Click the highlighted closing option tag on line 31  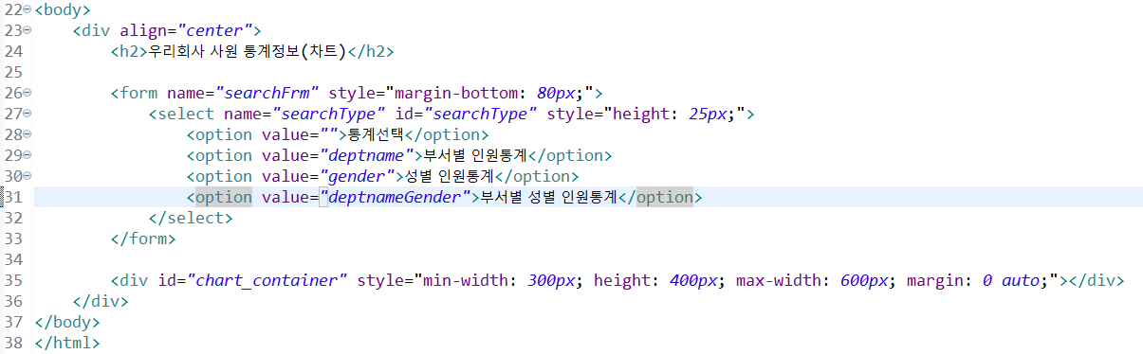[x=665, y=197]
